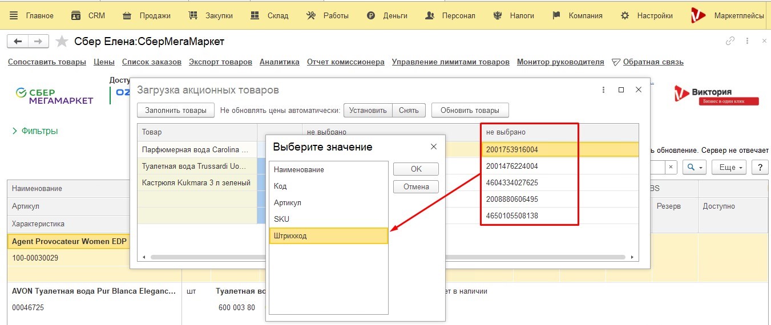The width and height of the screenshot is (771, 325).
Task: Select row Кастрюля Kukmara 3 л зеленый
Action: click(197, 182)
